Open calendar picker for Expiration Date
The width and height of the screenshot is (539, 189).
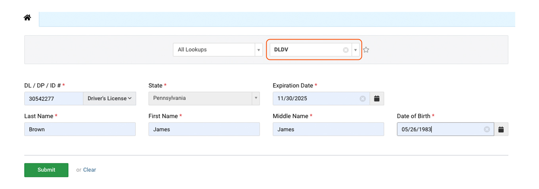tap(377, 99)
